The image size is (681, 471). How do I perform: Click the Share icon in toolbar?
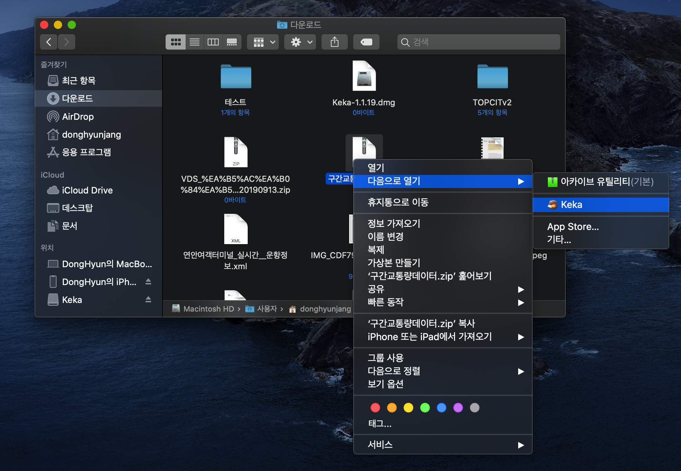click(x=335, y=42)
